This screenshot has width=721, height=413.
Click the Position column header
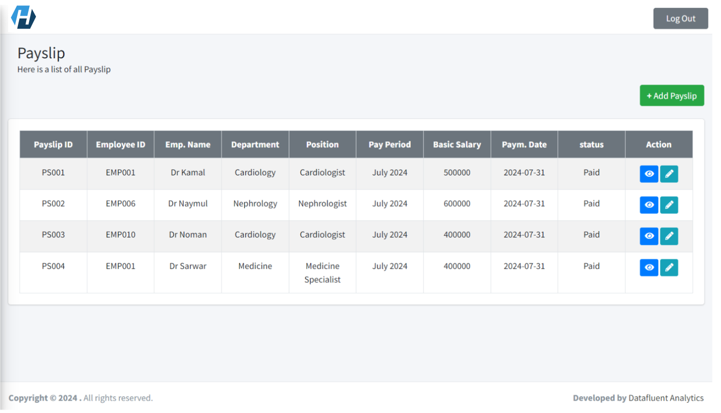tap(322, 144)
